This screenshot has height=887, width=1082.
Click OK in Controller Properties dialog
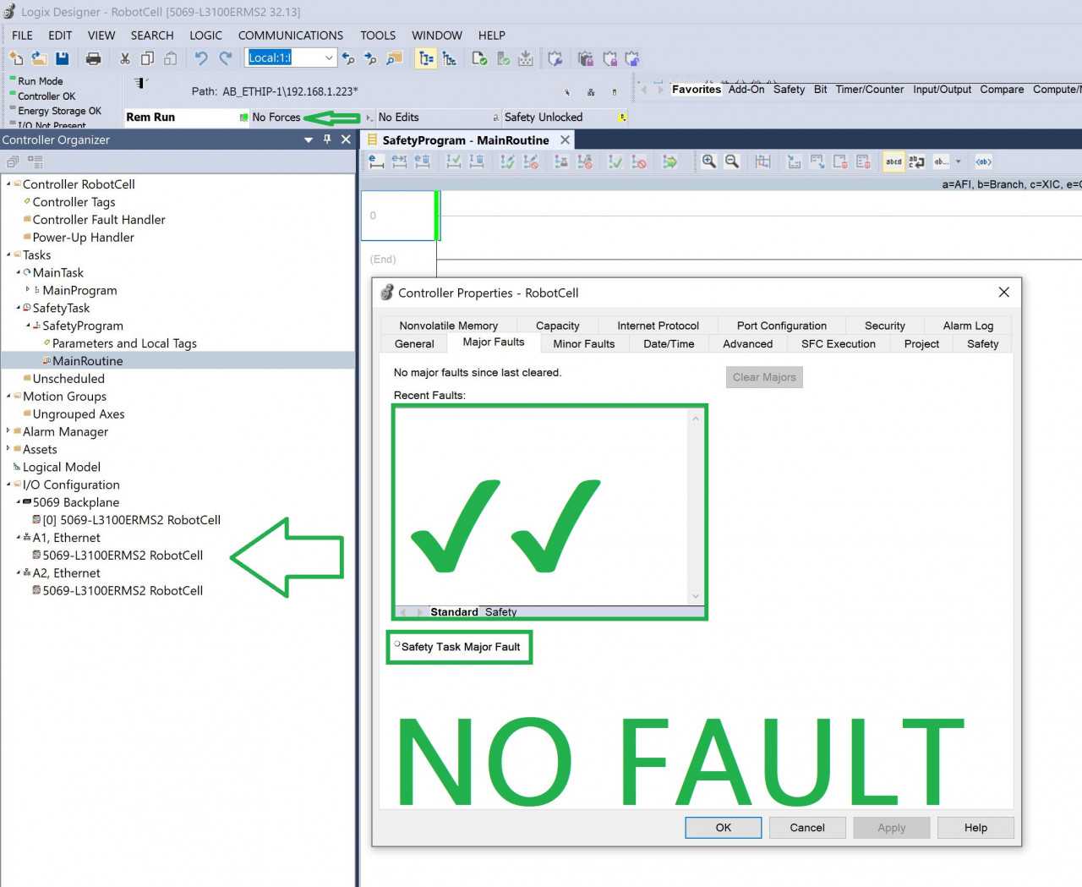pos(724,828)
